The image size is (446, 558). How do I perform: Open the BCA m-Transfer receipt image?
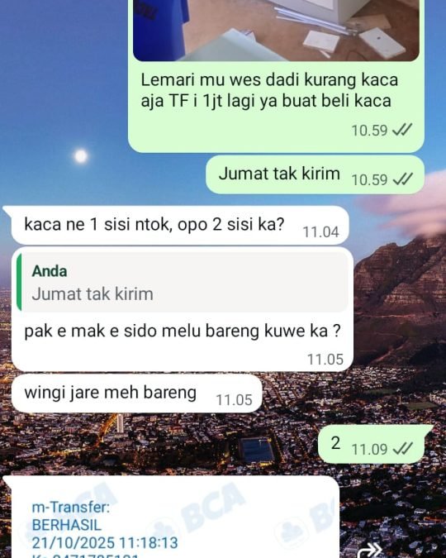(x=176, y=521)
